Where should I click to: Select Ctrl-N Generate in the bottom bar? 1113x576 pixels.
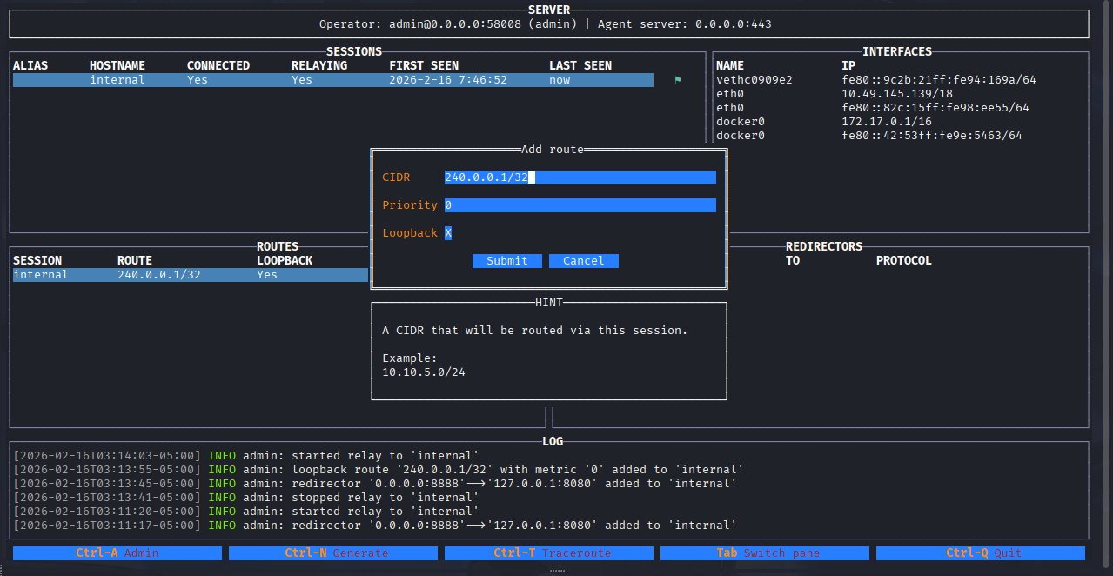[333, 553]
